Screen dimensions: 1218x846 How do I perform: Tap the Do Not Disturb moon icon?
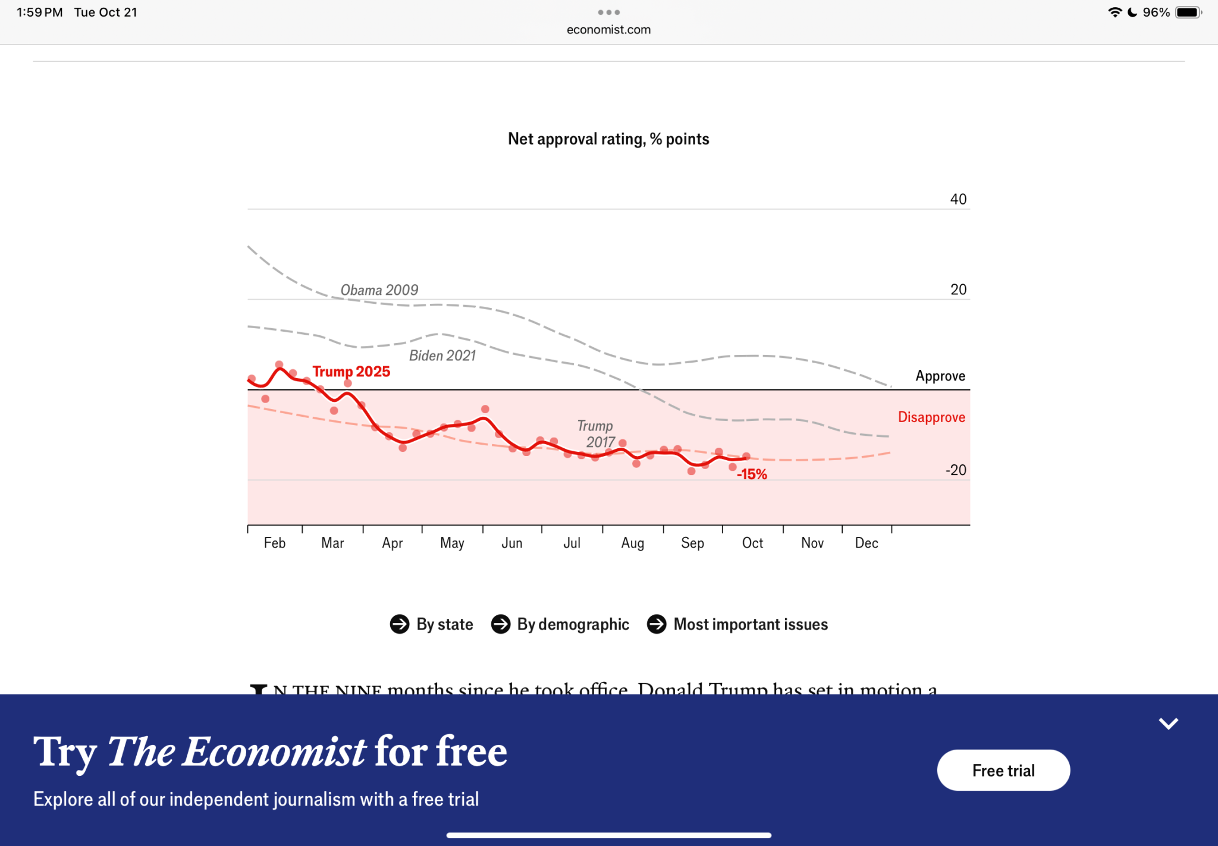(x=1132, y=12)
